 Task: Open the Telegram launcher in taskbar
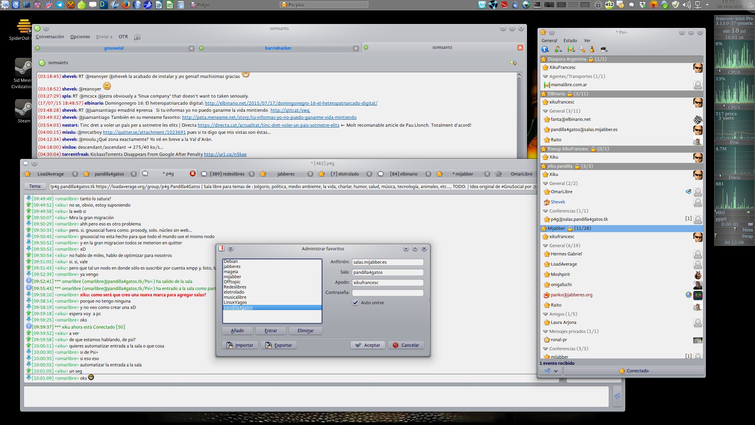(x=60, y=5)
